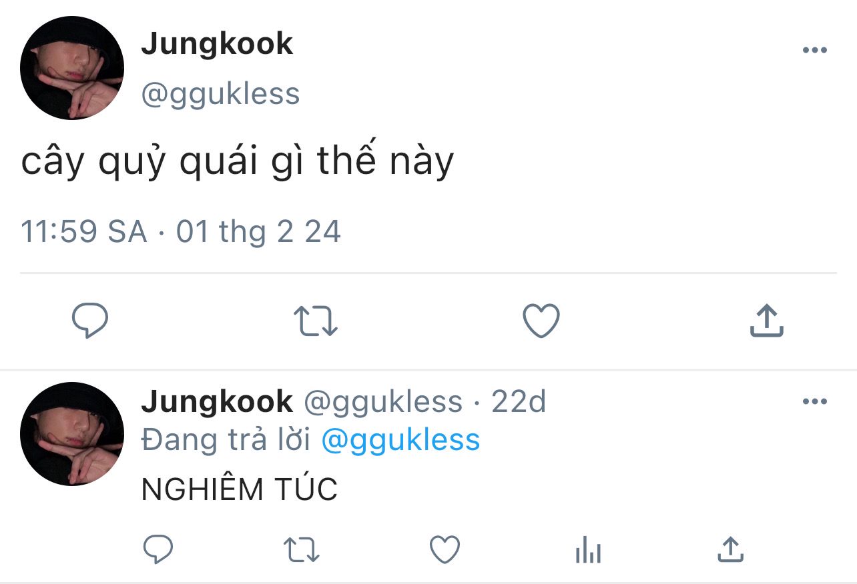Screen dimensions: 857x584
Task: Click the blue @ggukless mention link
Action: pos(400,441)
